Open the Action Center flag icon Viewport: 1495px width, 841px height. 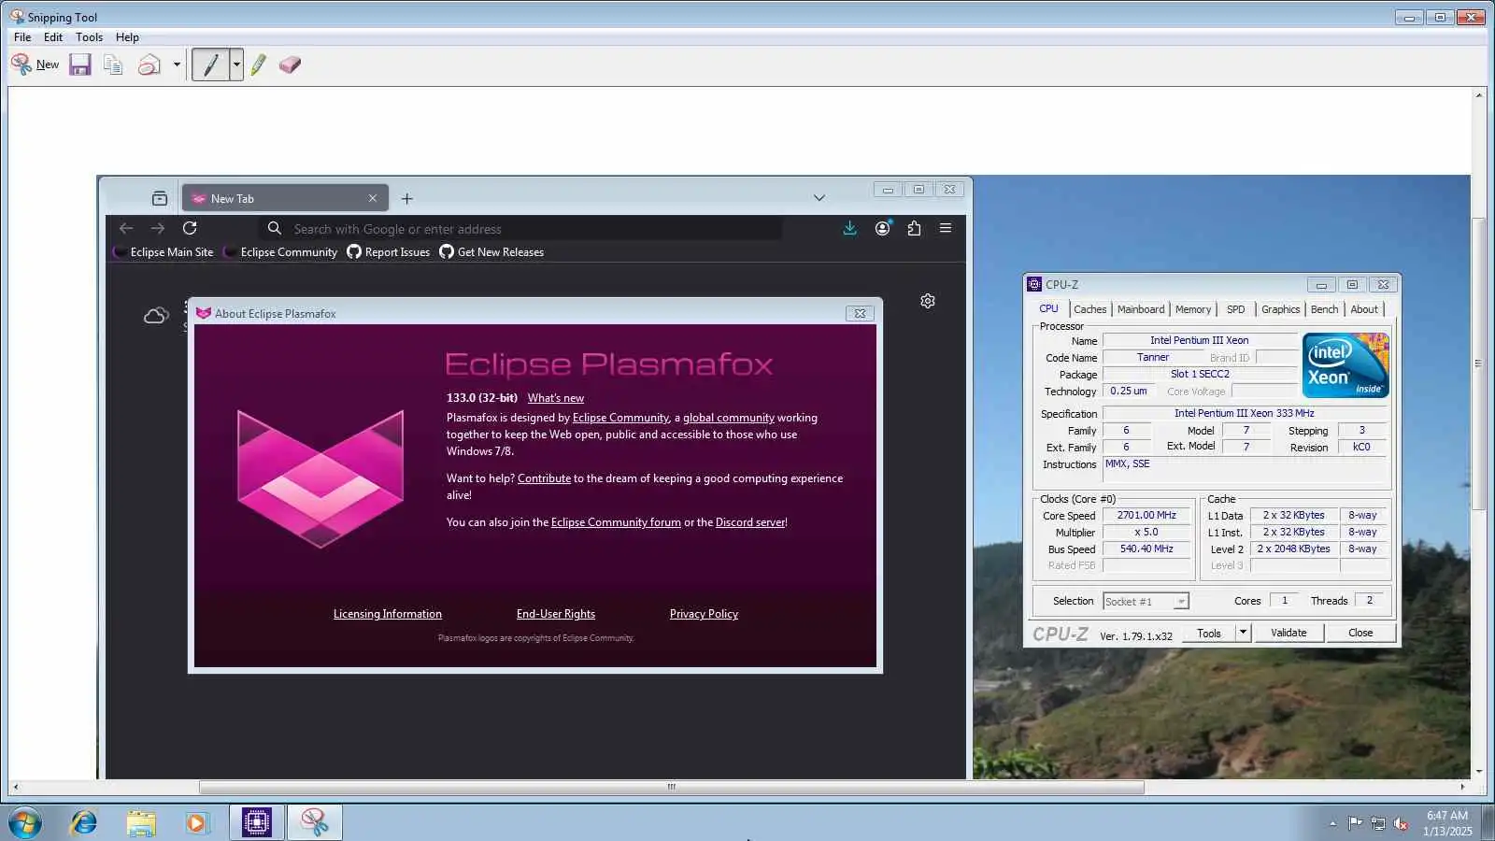pos(1355,823)
